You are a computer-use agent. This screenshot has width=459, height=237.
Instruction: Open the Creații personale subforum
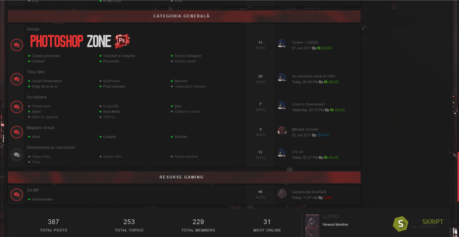[46, 56]
